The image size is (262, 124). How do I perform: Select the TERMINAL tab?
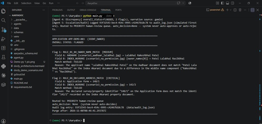[x=106, y=10]
